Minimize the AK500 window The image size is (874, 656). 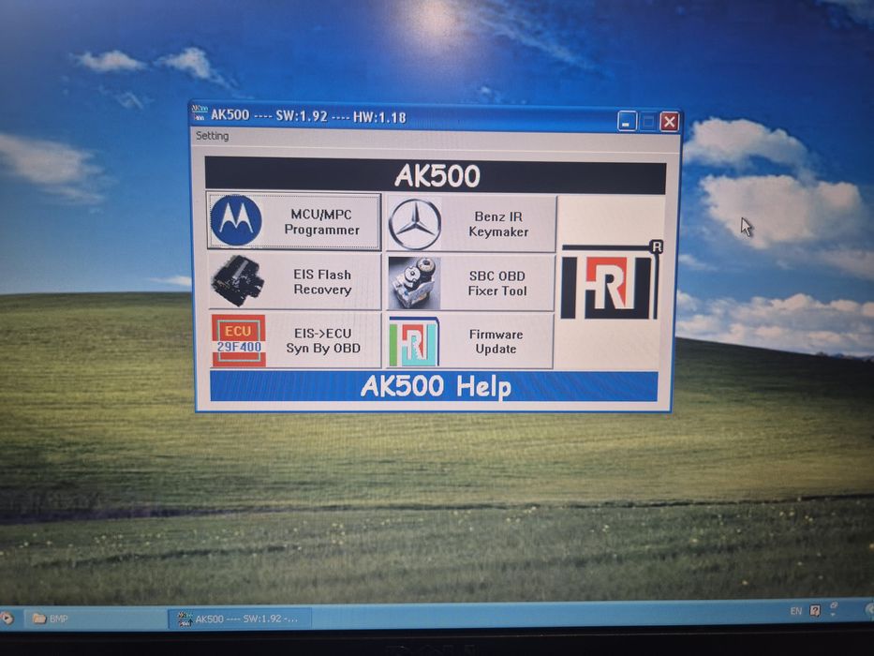pos(627,121)
